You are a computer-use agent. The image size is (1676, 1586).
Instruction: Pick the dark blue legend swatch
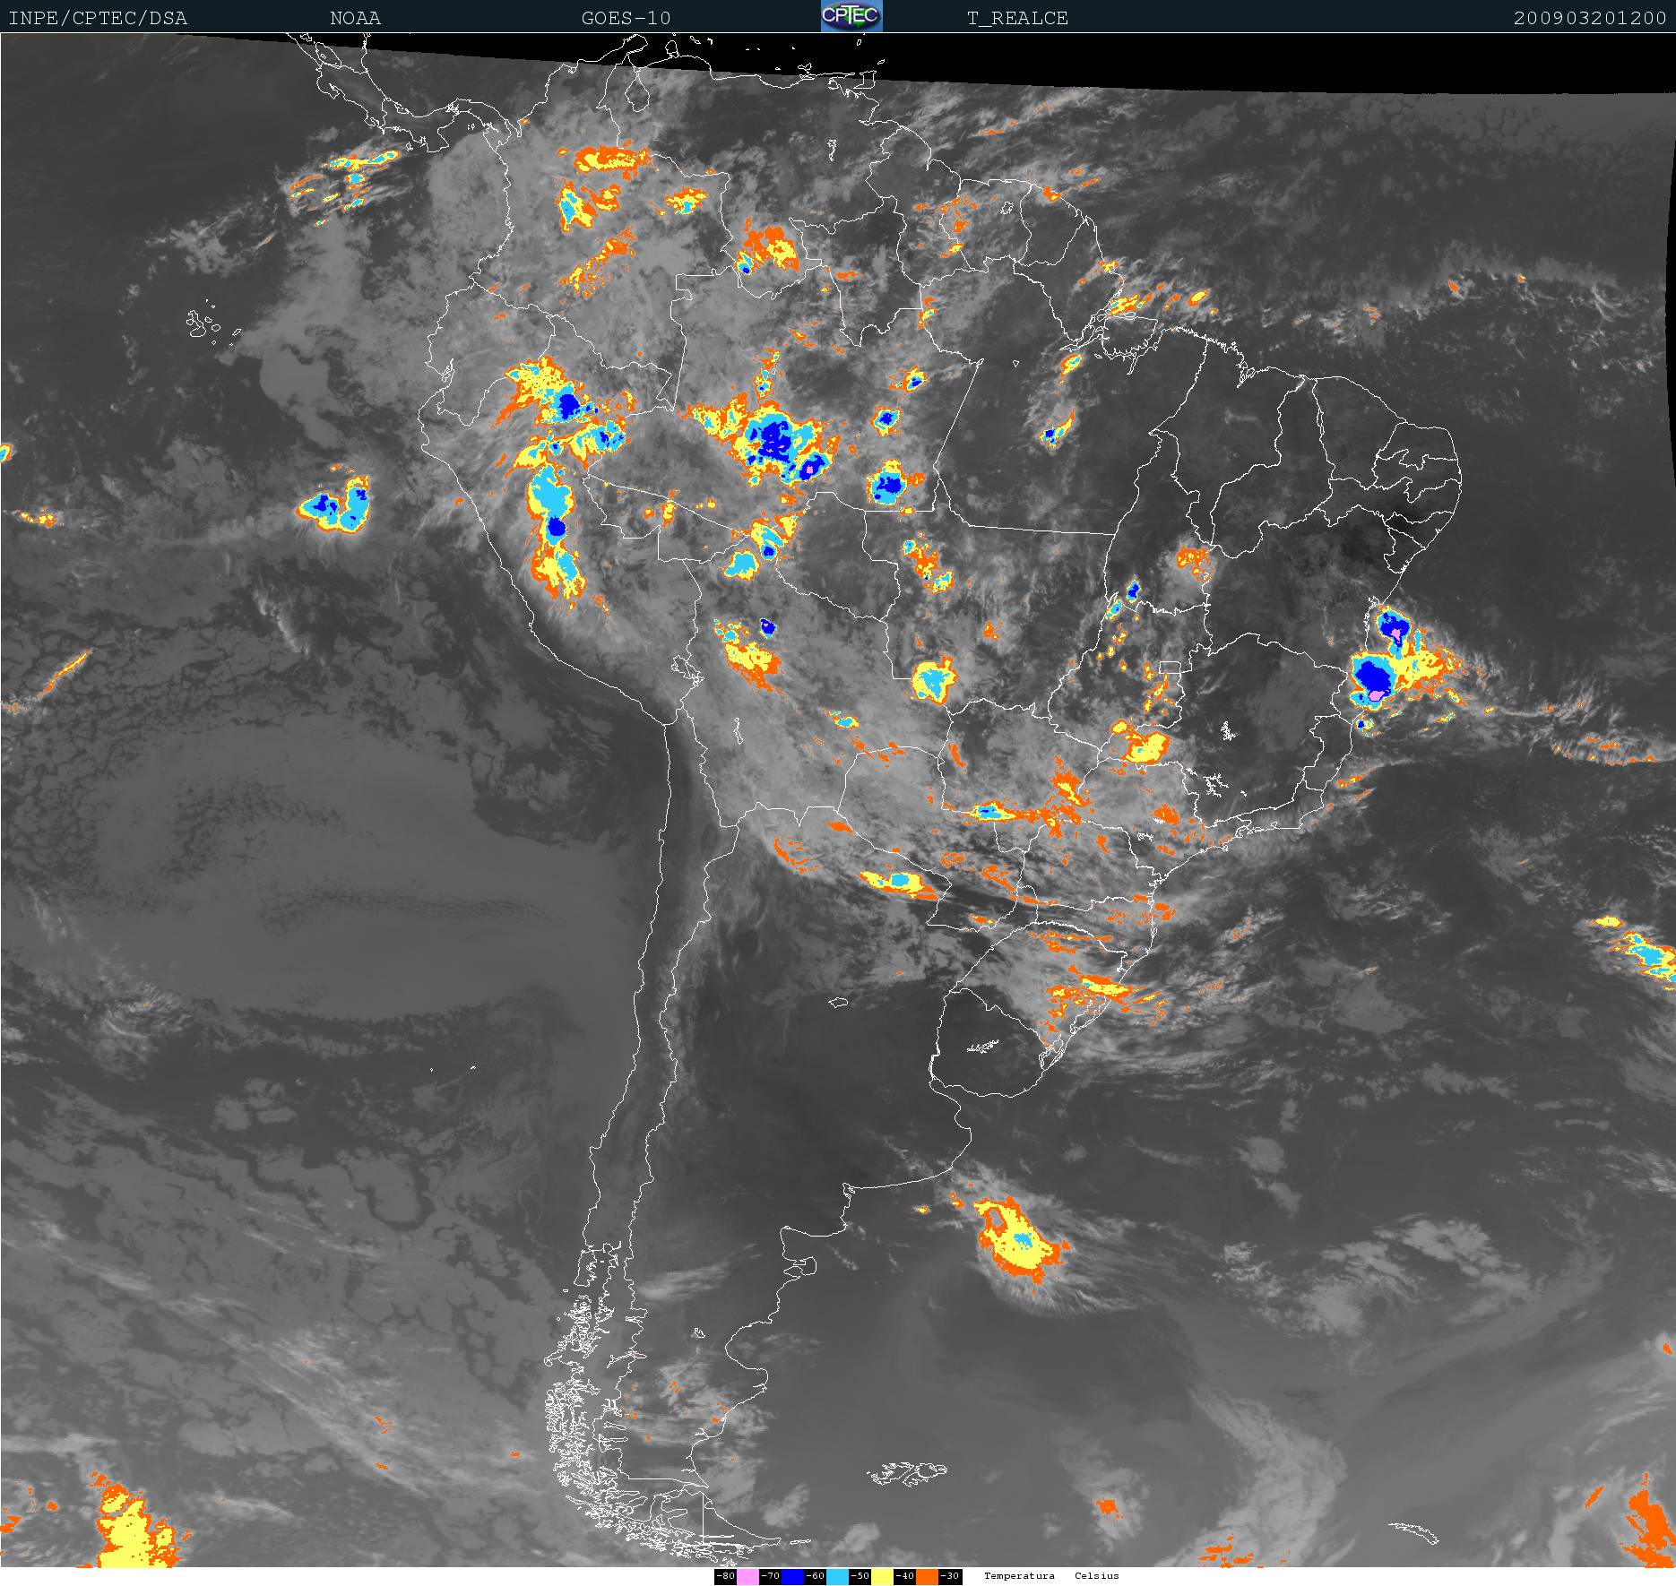pos(792,1576)
